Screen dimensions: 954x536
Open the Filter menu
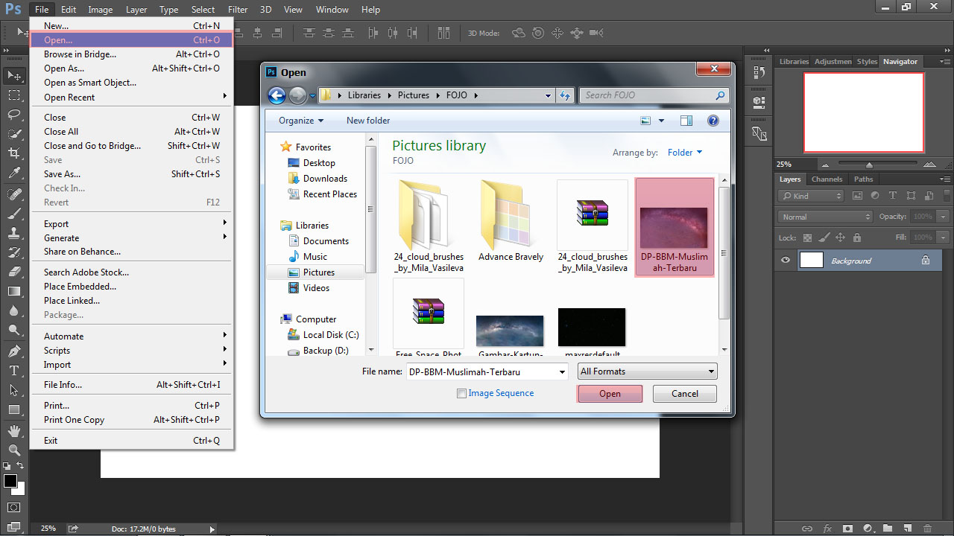point(238,10)
